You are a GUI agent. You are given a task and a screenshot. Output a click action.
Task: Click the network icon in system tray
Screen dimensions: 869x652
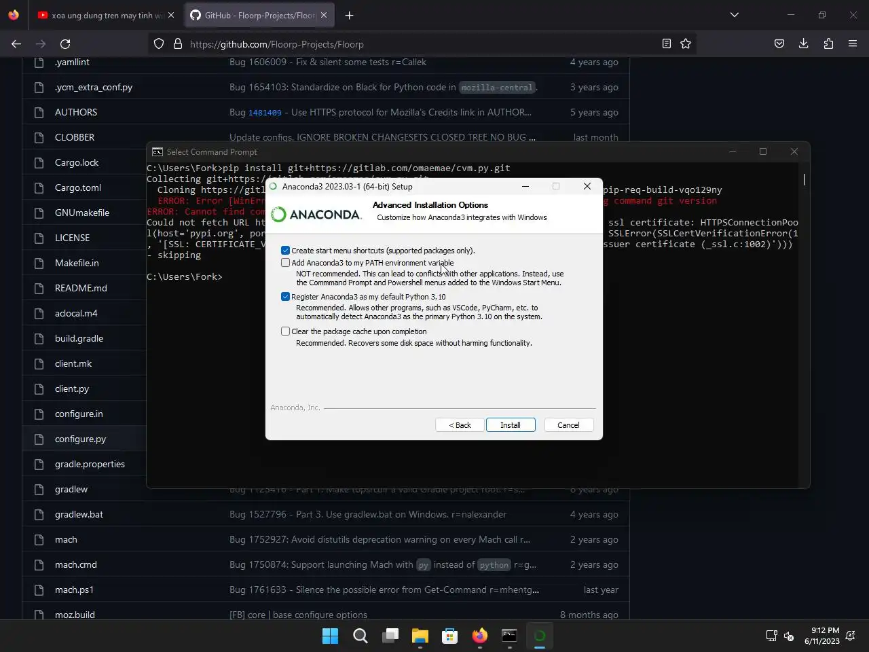771,636
